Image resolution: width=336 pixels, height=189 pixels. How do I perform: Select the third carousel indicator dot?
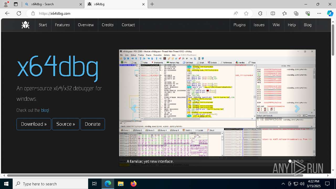(x=298, y=161)
